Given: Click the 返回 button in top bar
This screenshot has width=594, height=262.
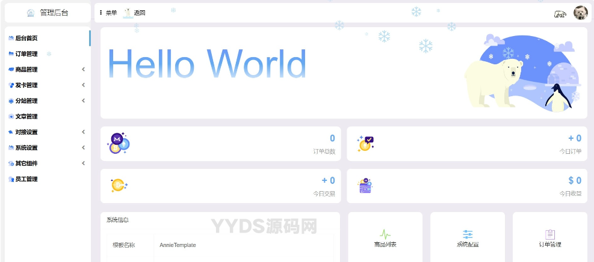Looking at the screenshot, I should point(135,13).
